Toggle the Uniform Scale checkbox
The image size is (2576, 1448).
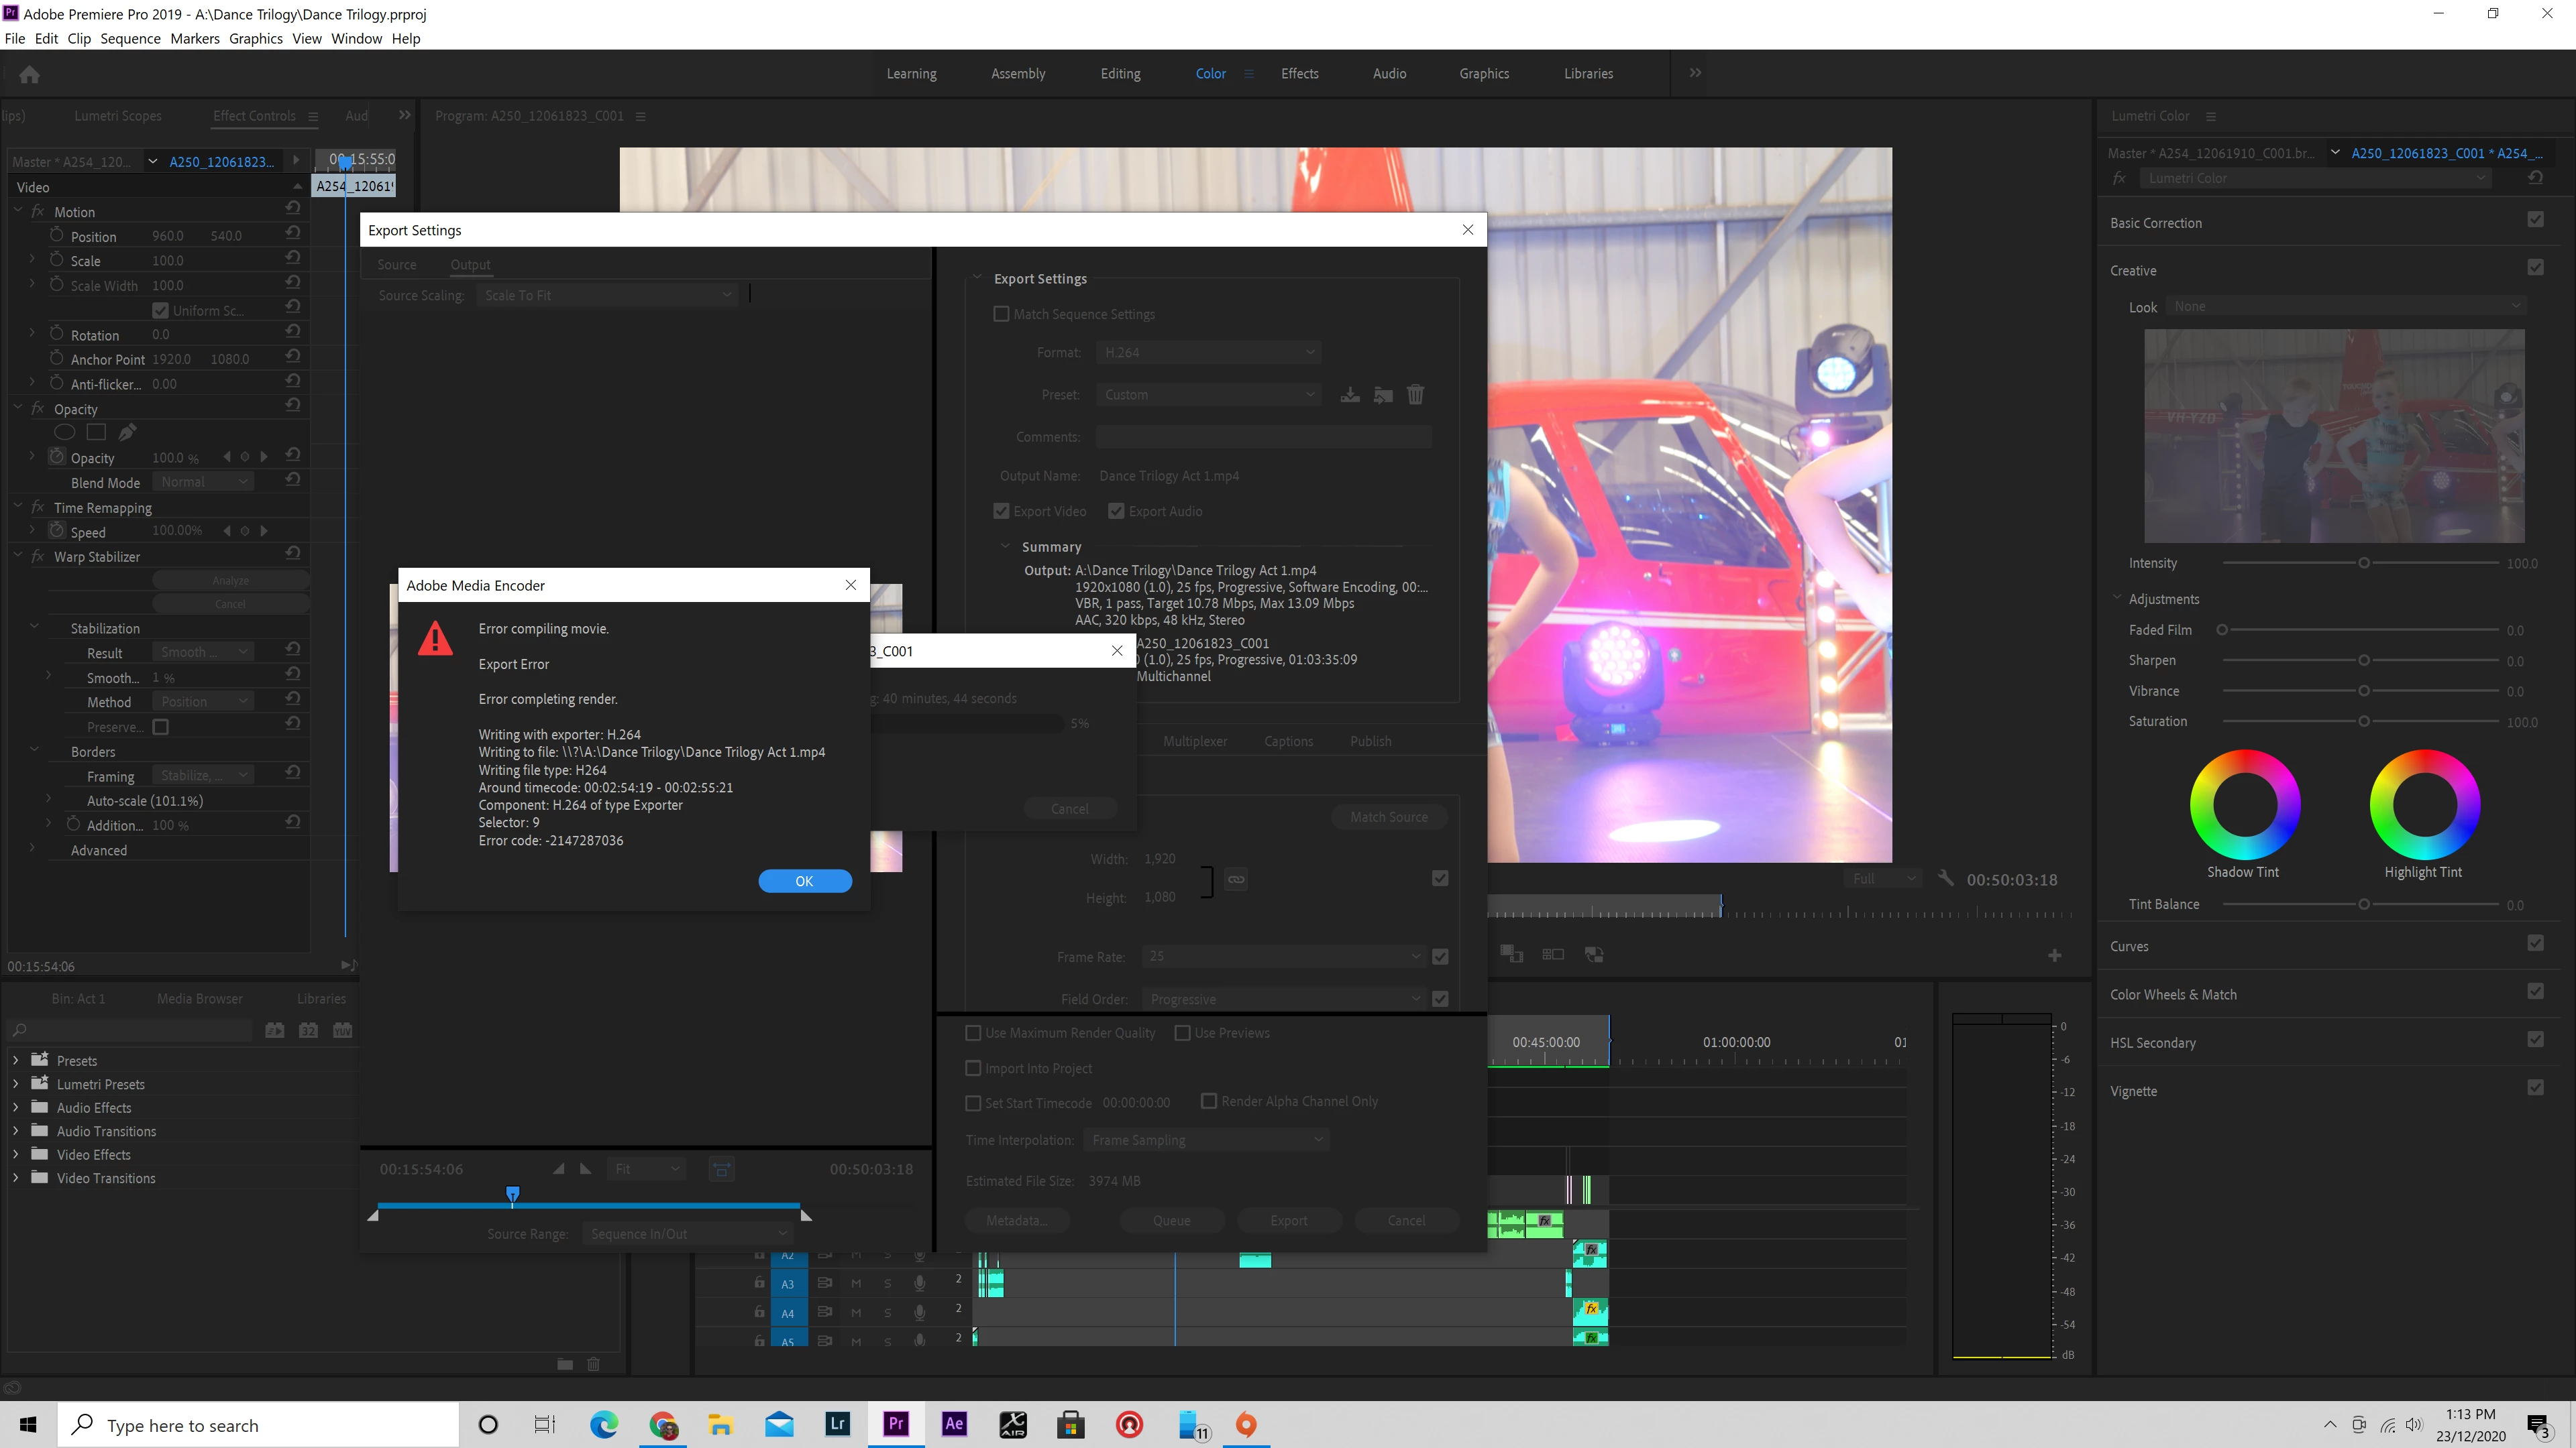pyautogui.click(x=160, y=310)
